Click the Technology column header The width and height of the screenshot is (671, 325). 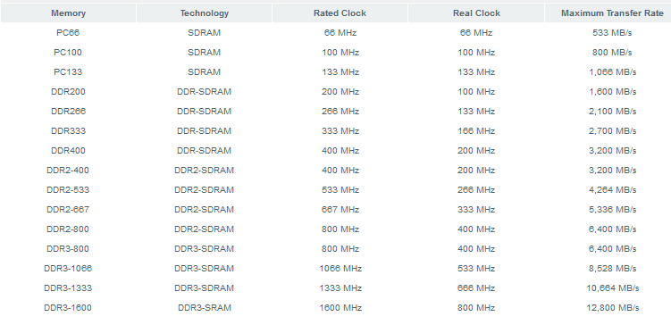coord(204,13)
